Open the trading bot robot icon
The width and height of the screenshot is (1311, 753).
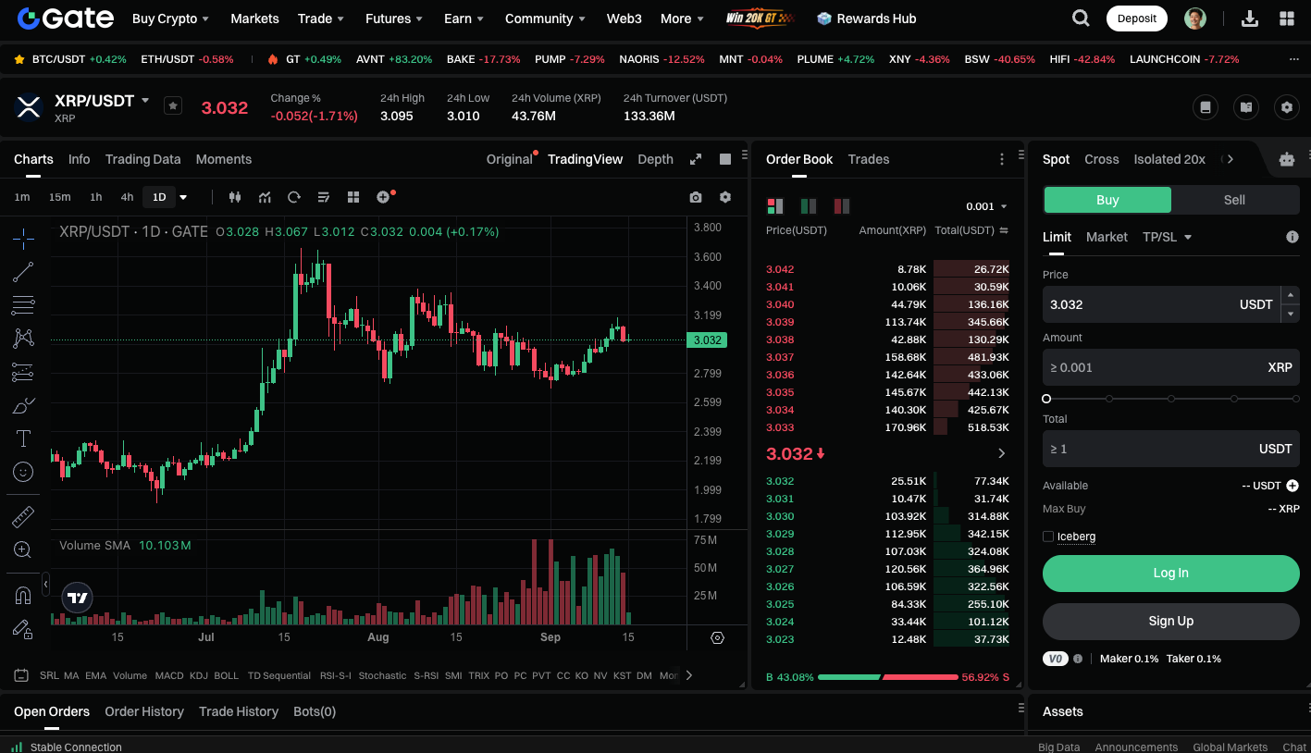click(1287, 159)
